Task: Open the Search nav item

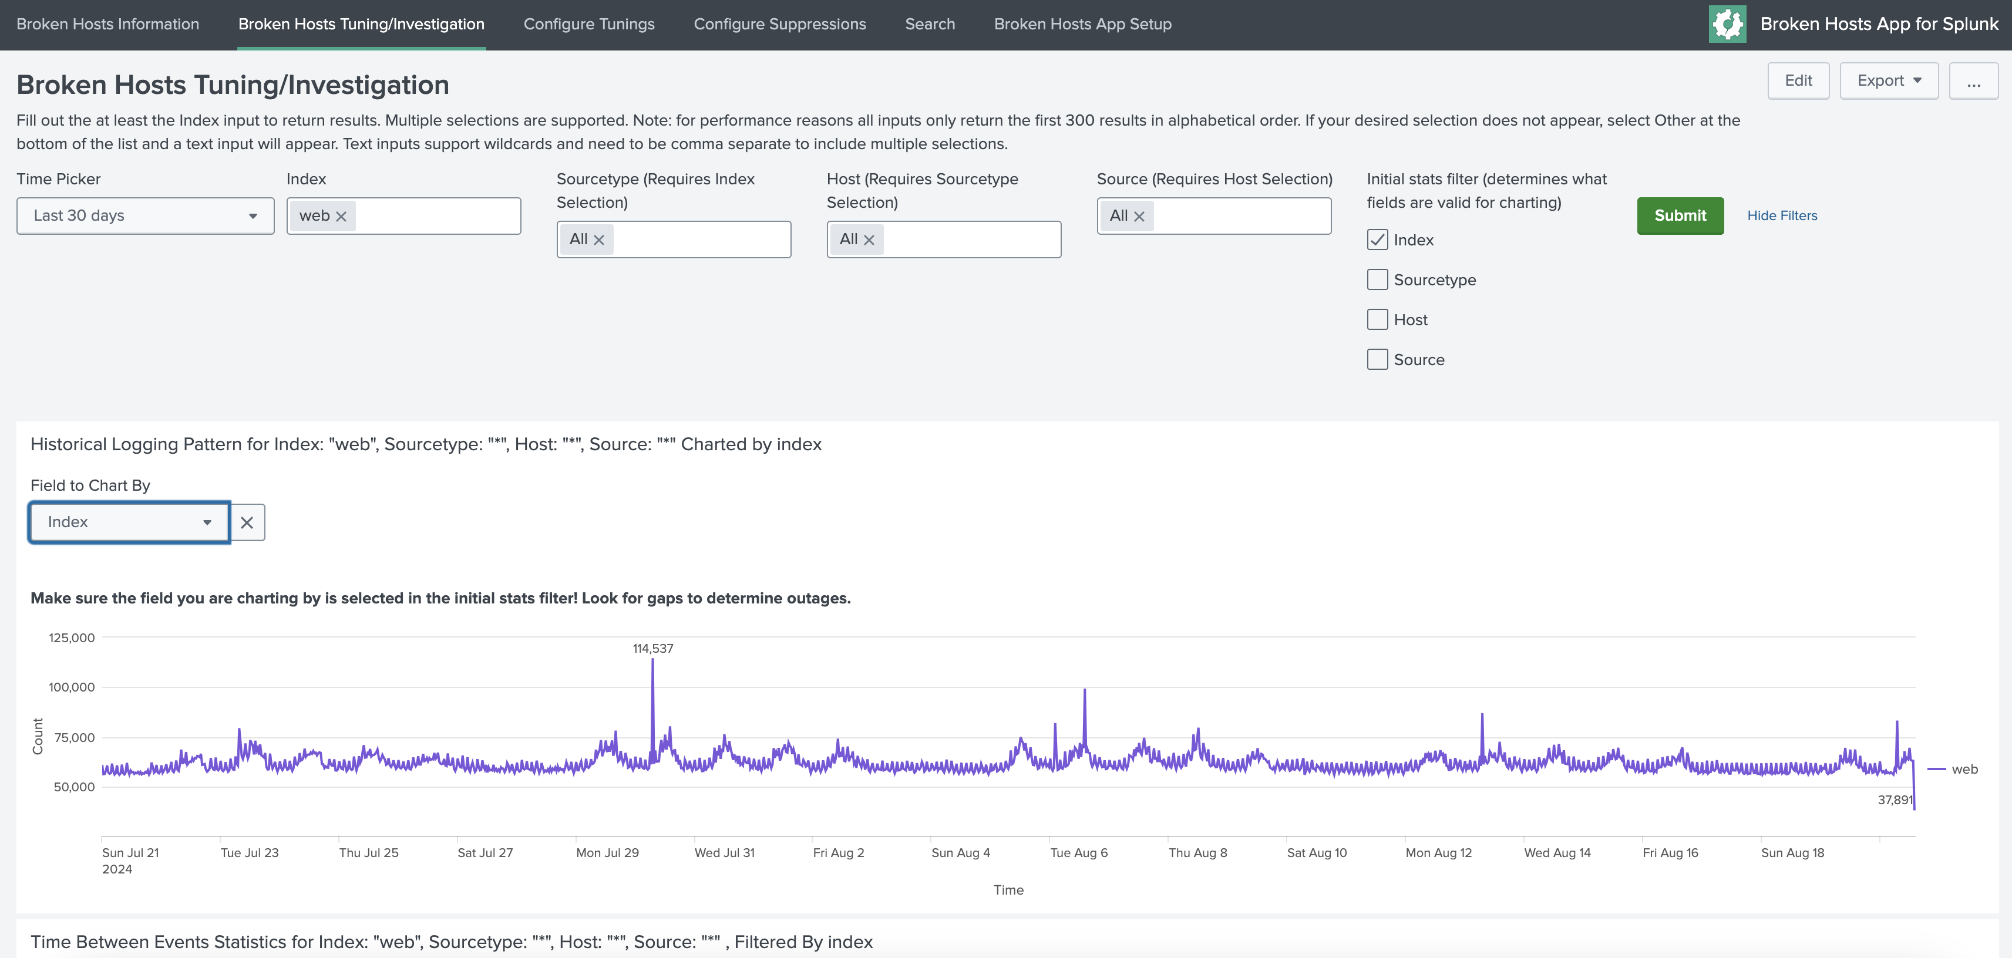Action: [930, 24]
